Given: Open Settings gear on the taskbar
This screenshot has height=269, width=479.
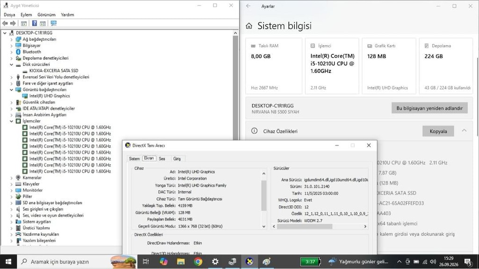Looking at the screenshot, I should (215, 262).
